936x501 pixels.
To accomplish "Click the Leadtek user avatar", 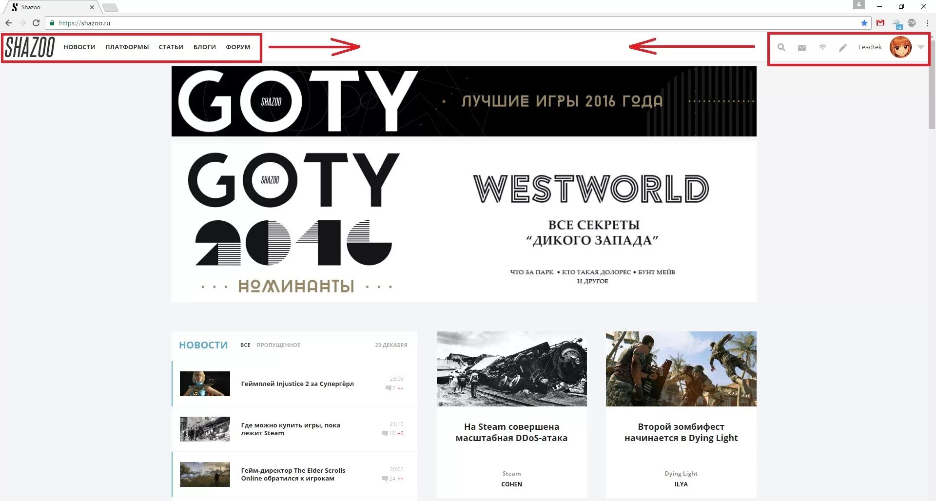I will tap(900, 47).
